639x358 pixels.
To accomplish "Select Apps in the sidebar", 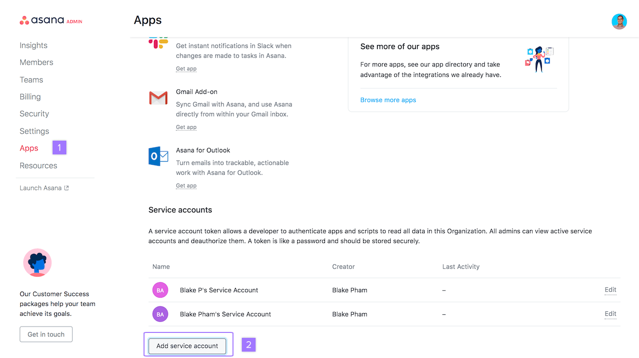I will (x=29, y=148).
